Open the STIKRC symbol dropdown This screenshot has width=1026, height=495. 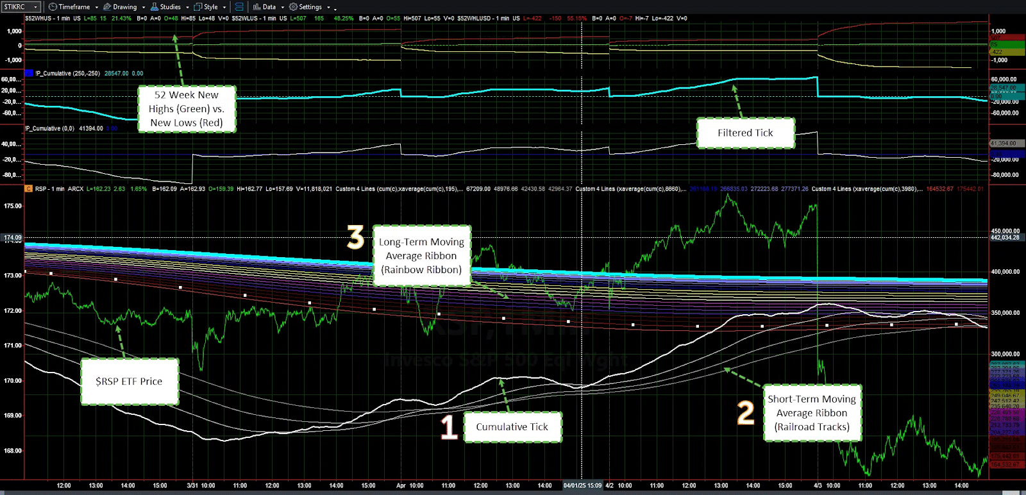(35, 7)
